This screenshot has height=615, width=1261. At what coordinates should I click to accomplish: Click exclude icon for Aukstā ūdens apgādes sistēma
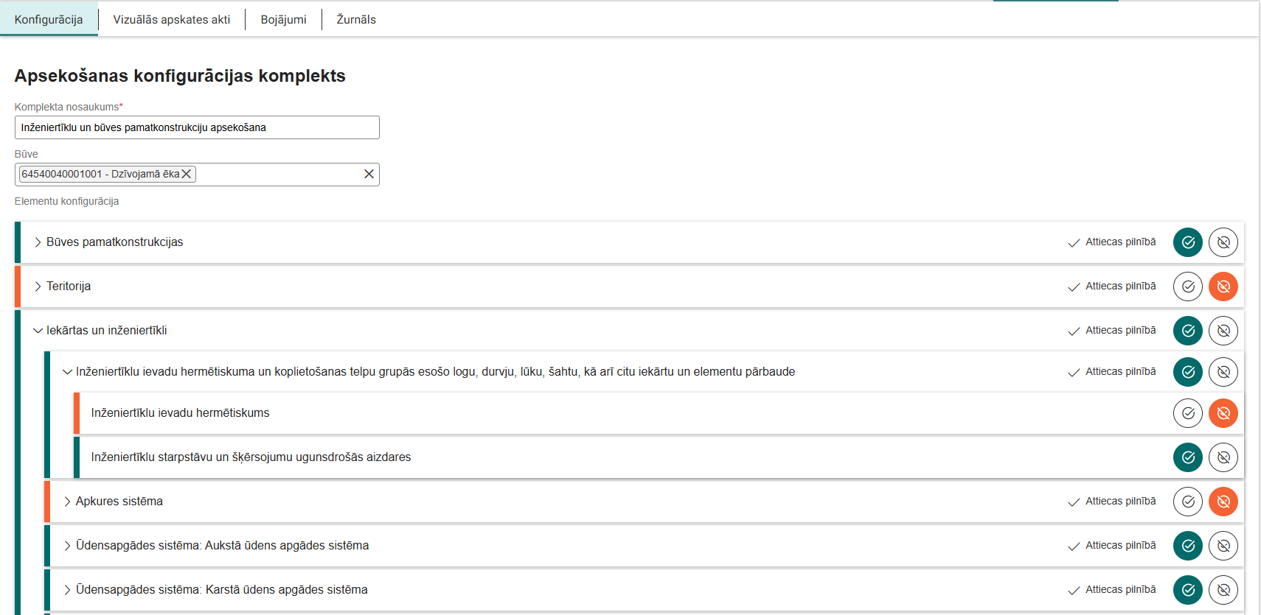coord(1223,546)
